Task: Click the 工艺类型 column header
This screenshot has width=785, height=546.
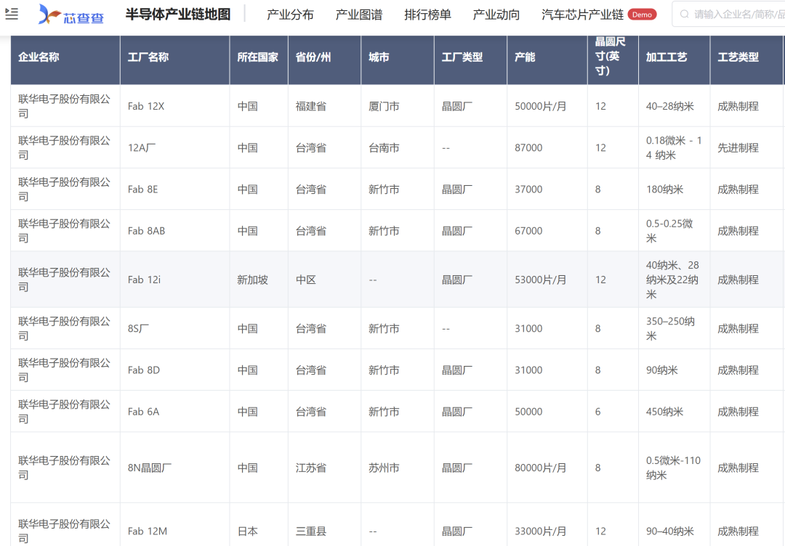Action: (738, 57)
